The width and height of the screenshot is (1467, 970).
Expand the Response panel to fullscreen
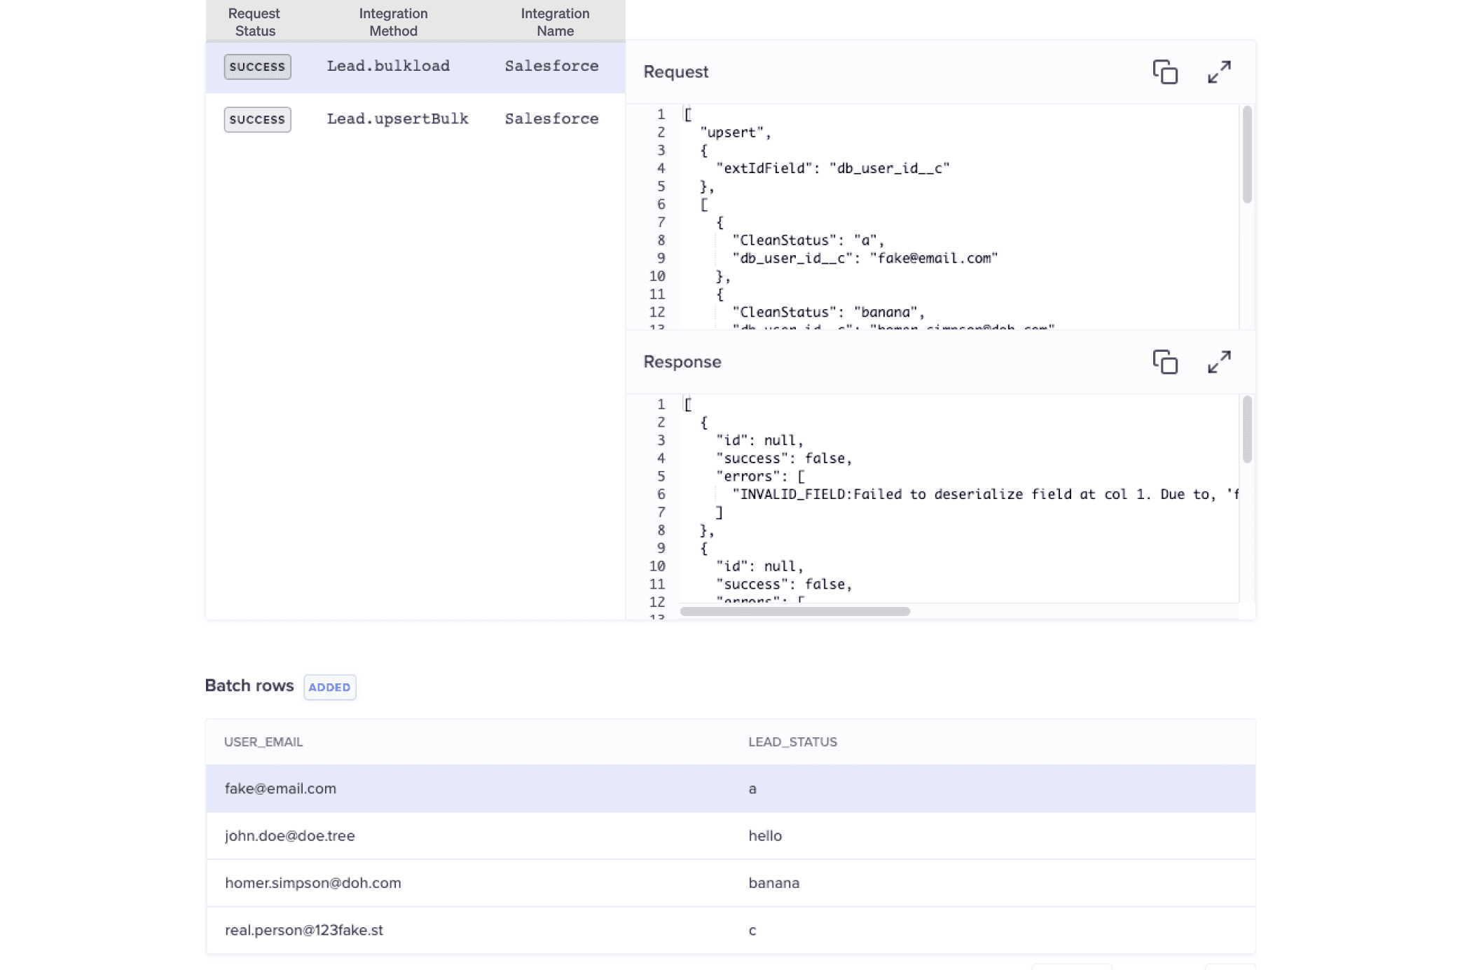(1219, 362)
